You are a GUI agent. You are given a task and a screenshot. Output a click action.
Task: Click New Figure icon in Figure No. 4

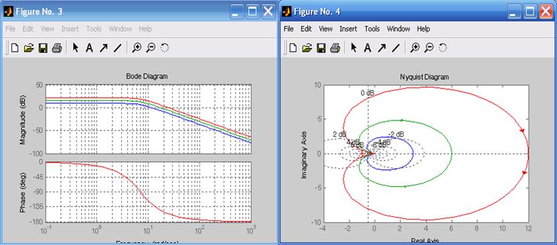[x=293, y=48]
